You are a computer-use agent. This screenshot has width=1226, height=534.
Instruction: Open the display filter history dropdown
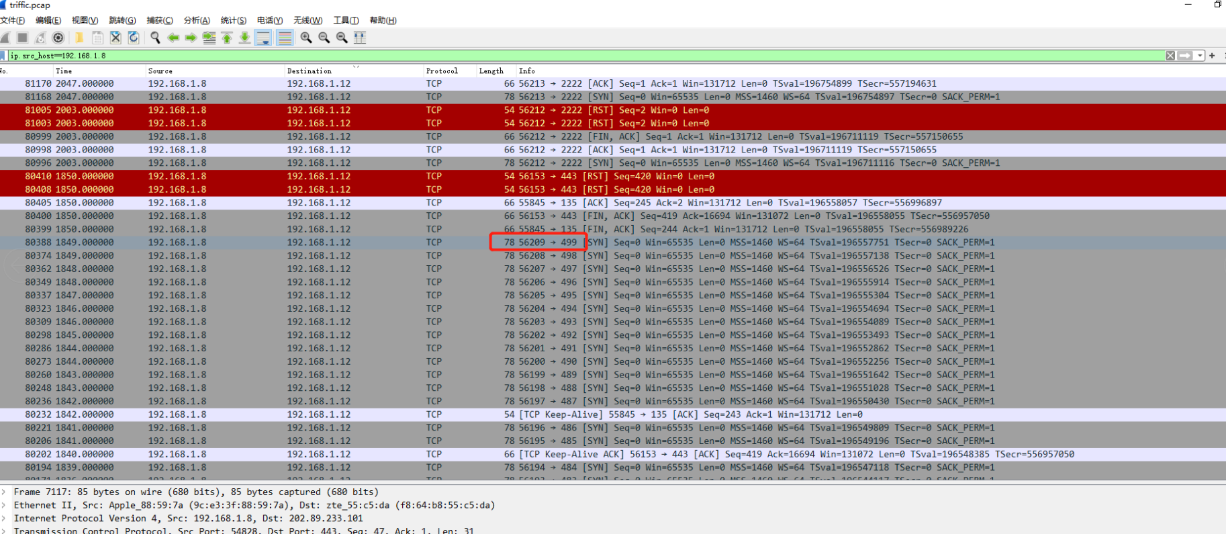[x=1200, y=56]
